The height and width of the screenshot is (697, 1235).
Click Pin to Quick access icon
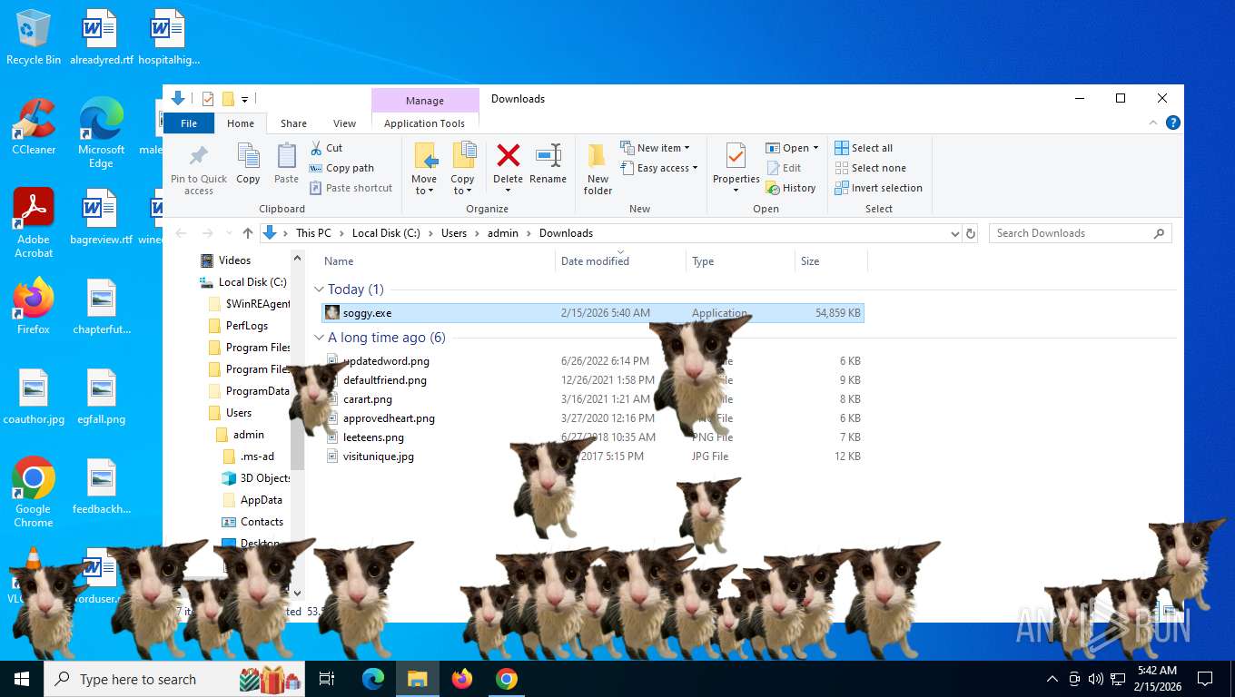coord(199,168)
